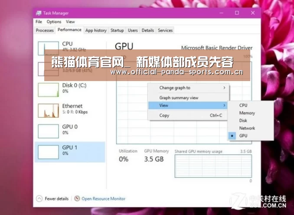Viewport: 294px width, 215px height.
Task: Select the Ethernet graph thumbnail
Action: point(49,111)
